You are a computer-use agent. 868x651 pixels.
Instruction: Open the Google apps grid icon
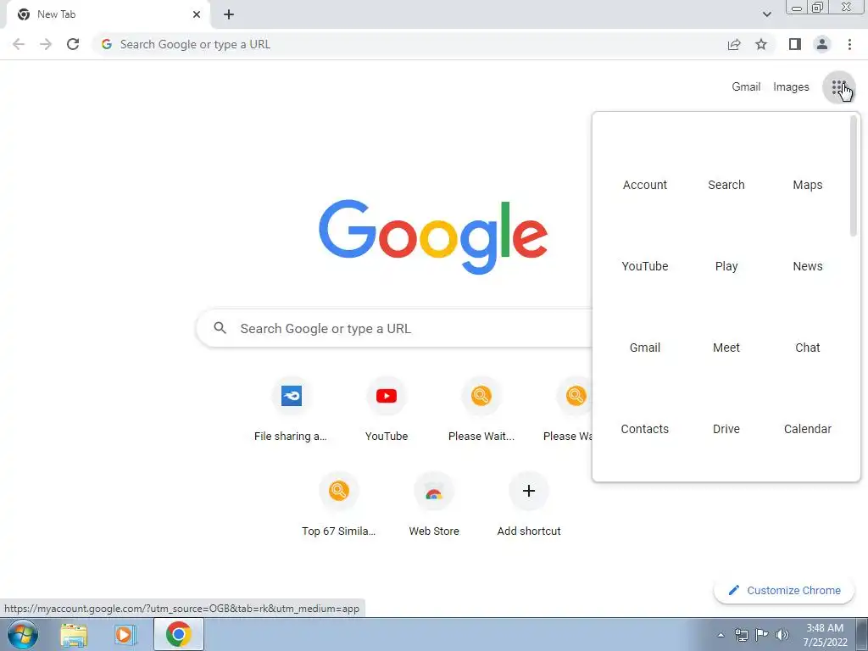pyautogui.click(x=838, y=87)
